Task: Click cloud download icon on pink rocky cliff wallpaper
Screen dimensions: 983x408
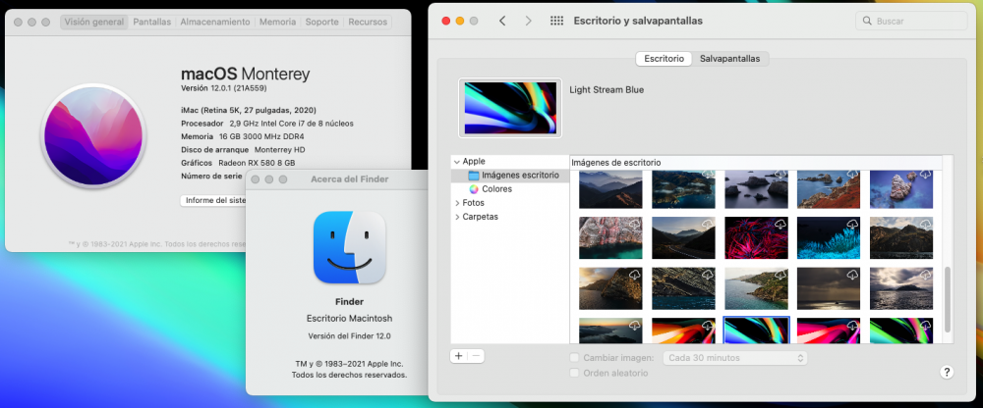Action: click(x=635, y=224)
